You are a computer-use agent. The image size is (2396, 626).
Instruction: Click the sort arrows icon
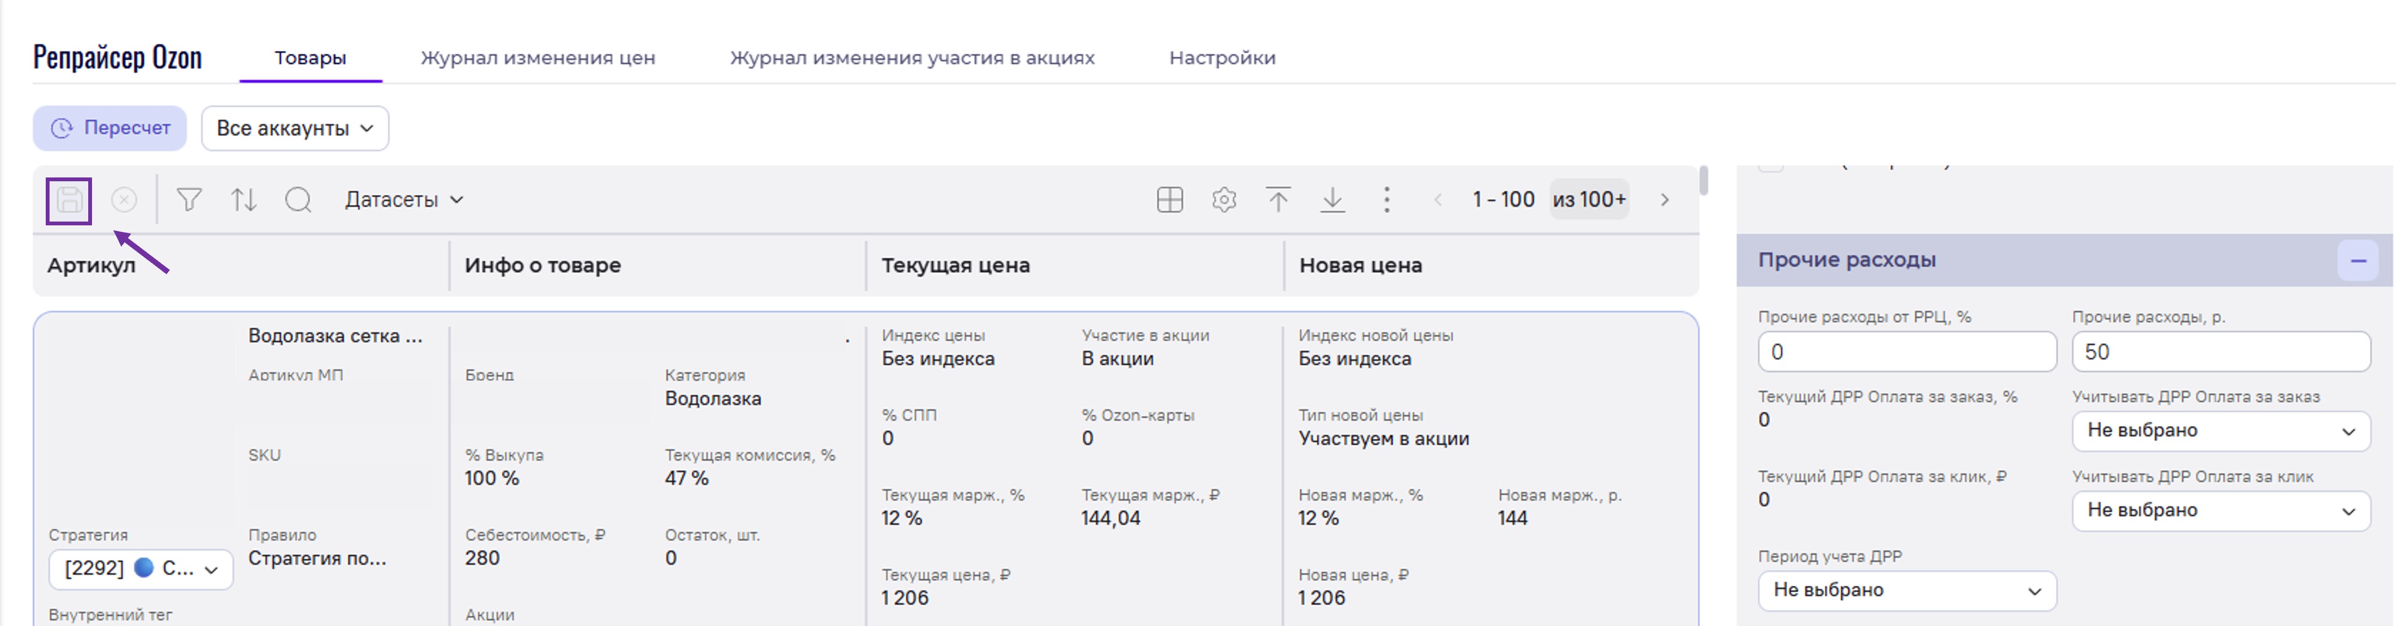(244, 200)
